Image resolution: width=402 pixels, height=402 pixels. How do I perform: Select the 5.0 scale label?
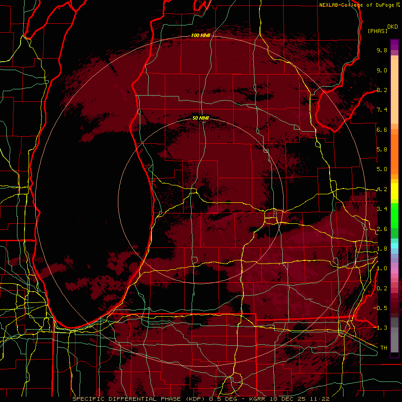[382, 169]
